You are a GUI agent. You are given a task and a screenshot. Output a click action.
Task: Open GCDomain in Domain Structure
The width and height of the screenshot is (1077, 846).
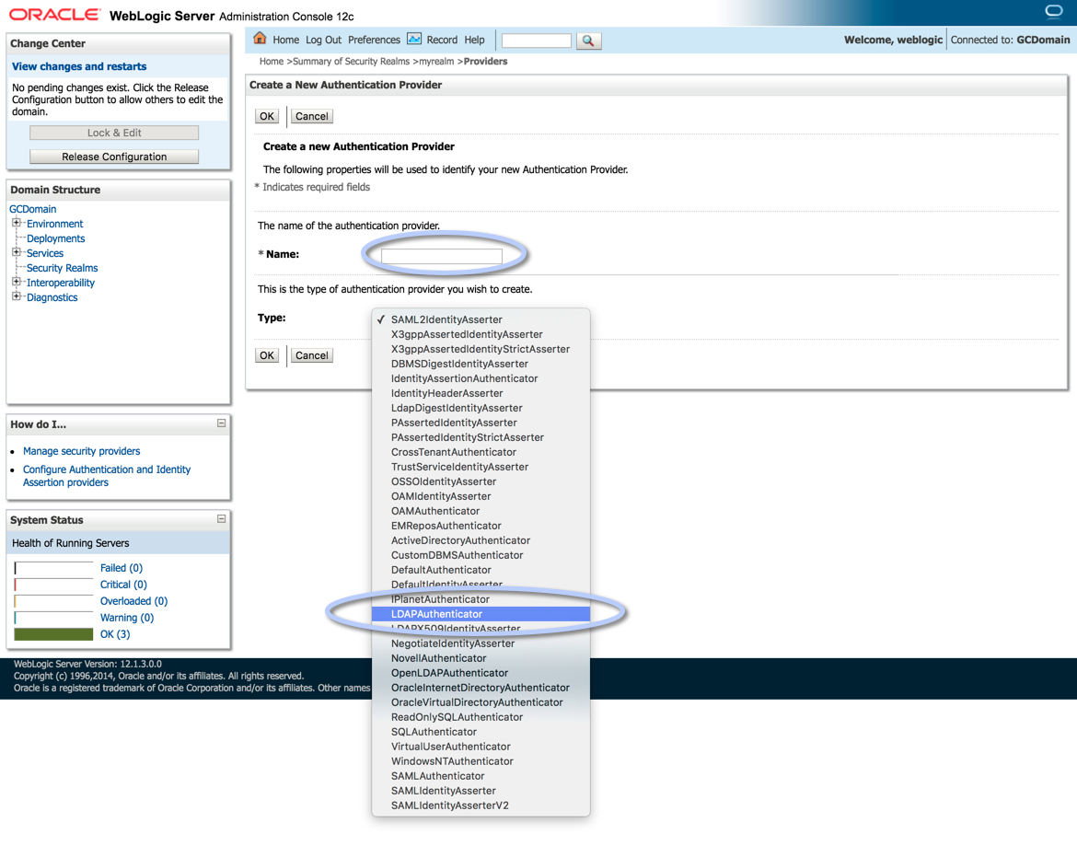click(x=33, y=209)
